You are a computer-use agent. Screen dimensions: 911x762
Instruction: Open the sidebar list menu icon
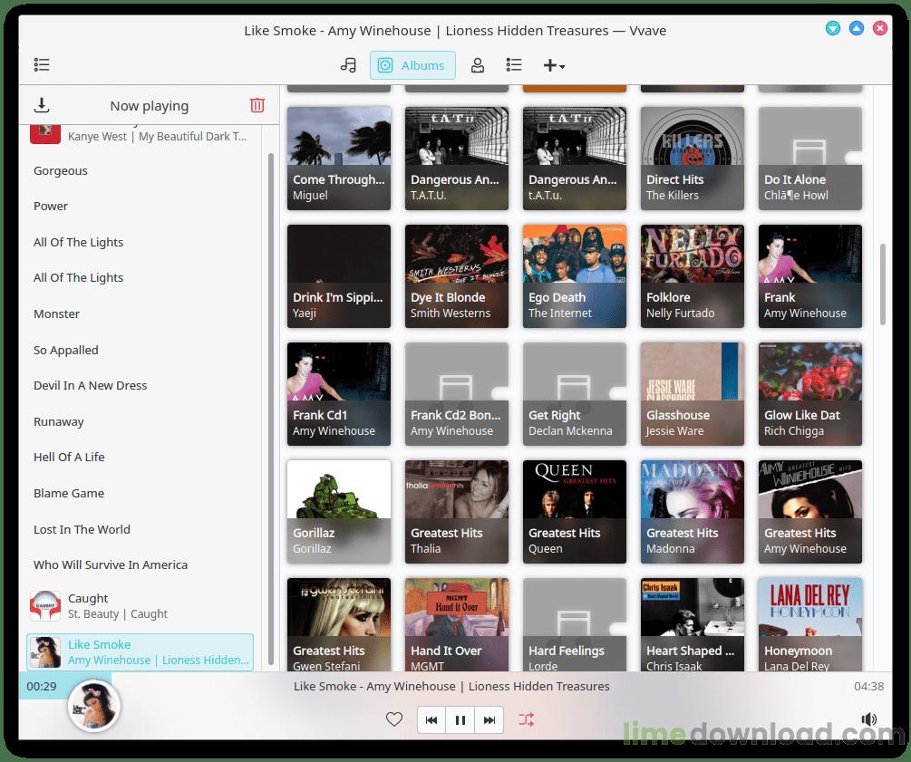pos(42,65)
